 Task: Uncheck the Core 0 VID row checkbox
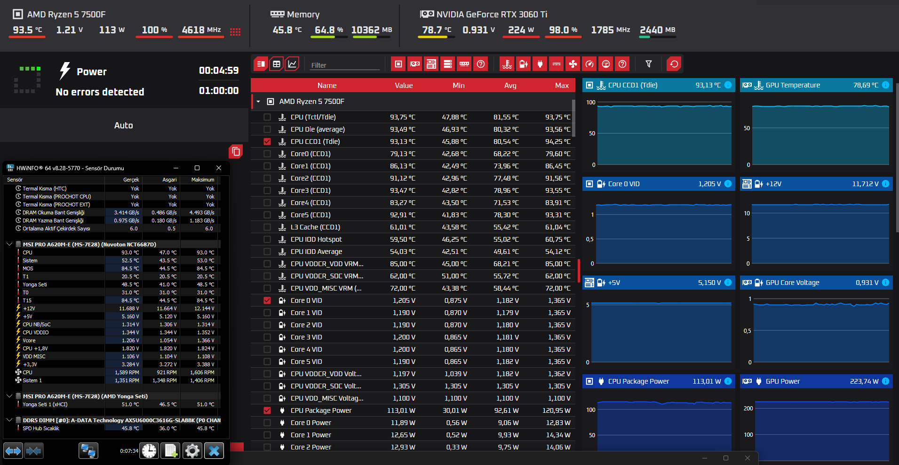point(267,300)
